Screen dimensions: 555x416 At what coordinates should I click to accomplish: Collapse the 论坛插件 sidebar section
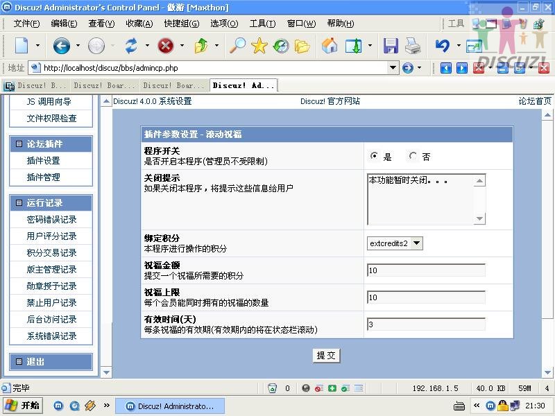click(x=19, y=144)
